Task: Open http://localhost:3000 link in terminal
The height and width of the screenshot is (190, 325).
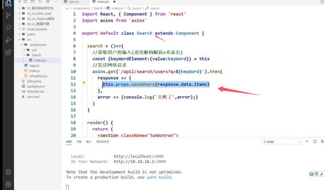Action: 138,156
